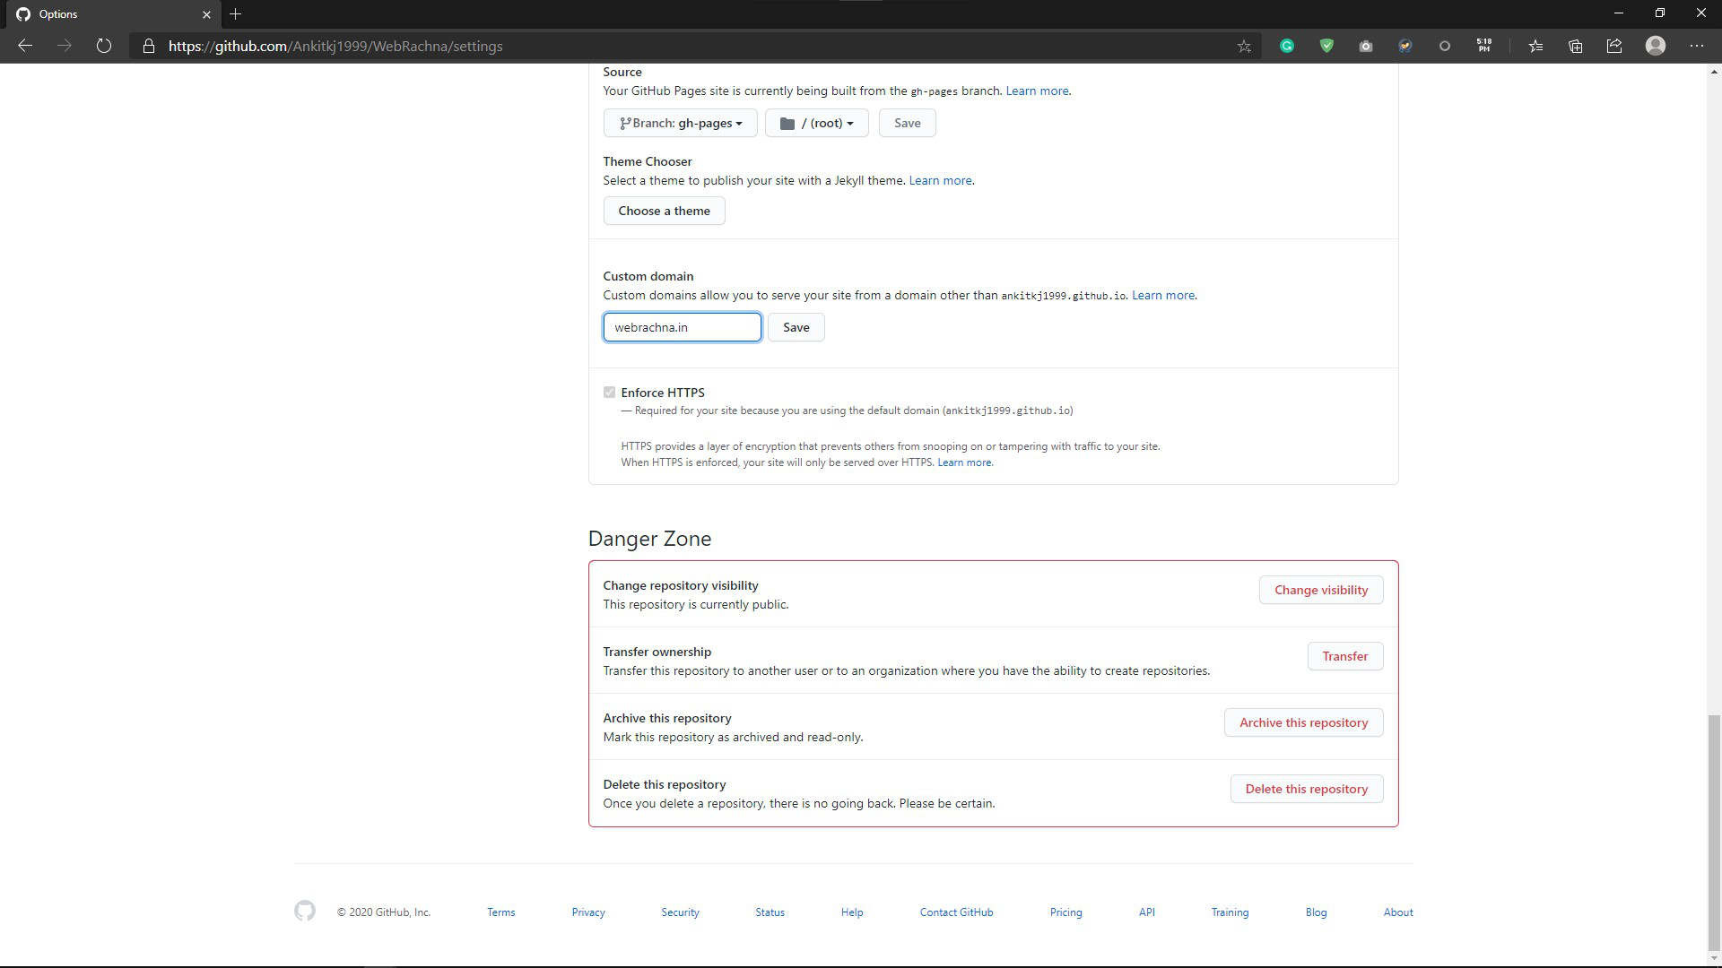
Task: Expand the Branch: gh-pages dropdown
Action: pyautogui.click(x=680, y=123)
